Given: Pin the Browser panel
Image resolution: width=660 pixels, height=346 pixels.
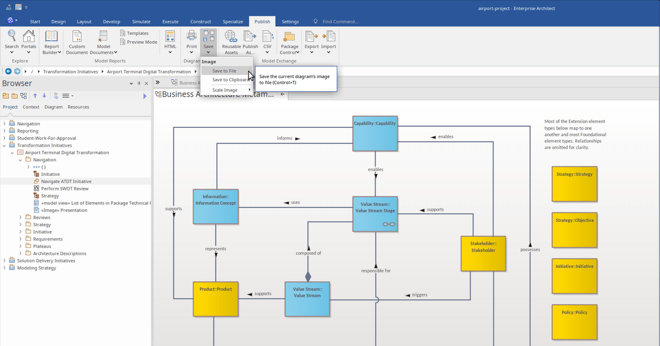Looking at the screenshot, I should point(139,83).
